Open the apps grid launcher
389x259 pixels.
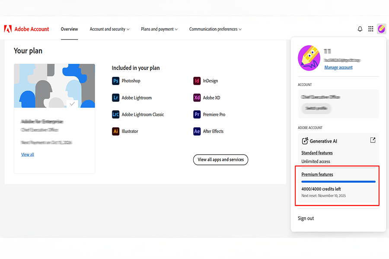pyautogui.click(x=371, y=29)
